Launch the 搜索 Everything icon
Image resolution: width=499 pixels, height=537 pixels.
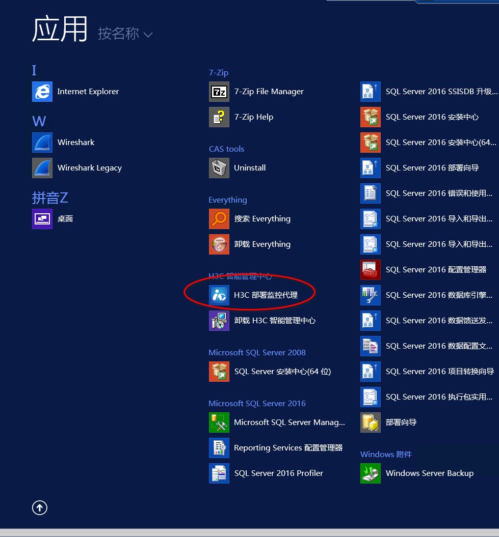coord(219,219)
